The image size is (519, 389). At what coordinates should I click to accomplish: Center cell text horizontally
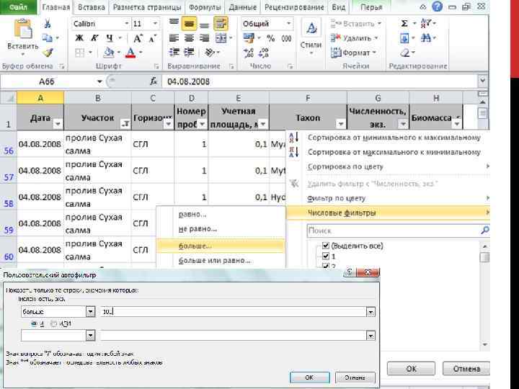pos(189,38)
